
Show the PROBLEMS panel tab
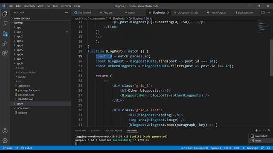[x=81, y=130]
